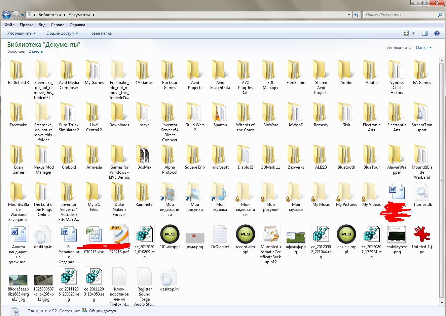Select the Guild Wars 2 folder
Screen dimensions: 446x316
point(195,117)
